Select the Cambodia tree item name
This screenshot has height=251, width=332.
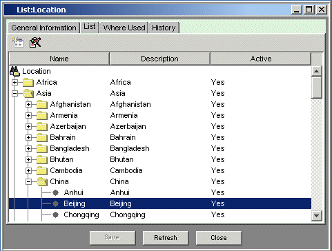(x=66, y=170)
